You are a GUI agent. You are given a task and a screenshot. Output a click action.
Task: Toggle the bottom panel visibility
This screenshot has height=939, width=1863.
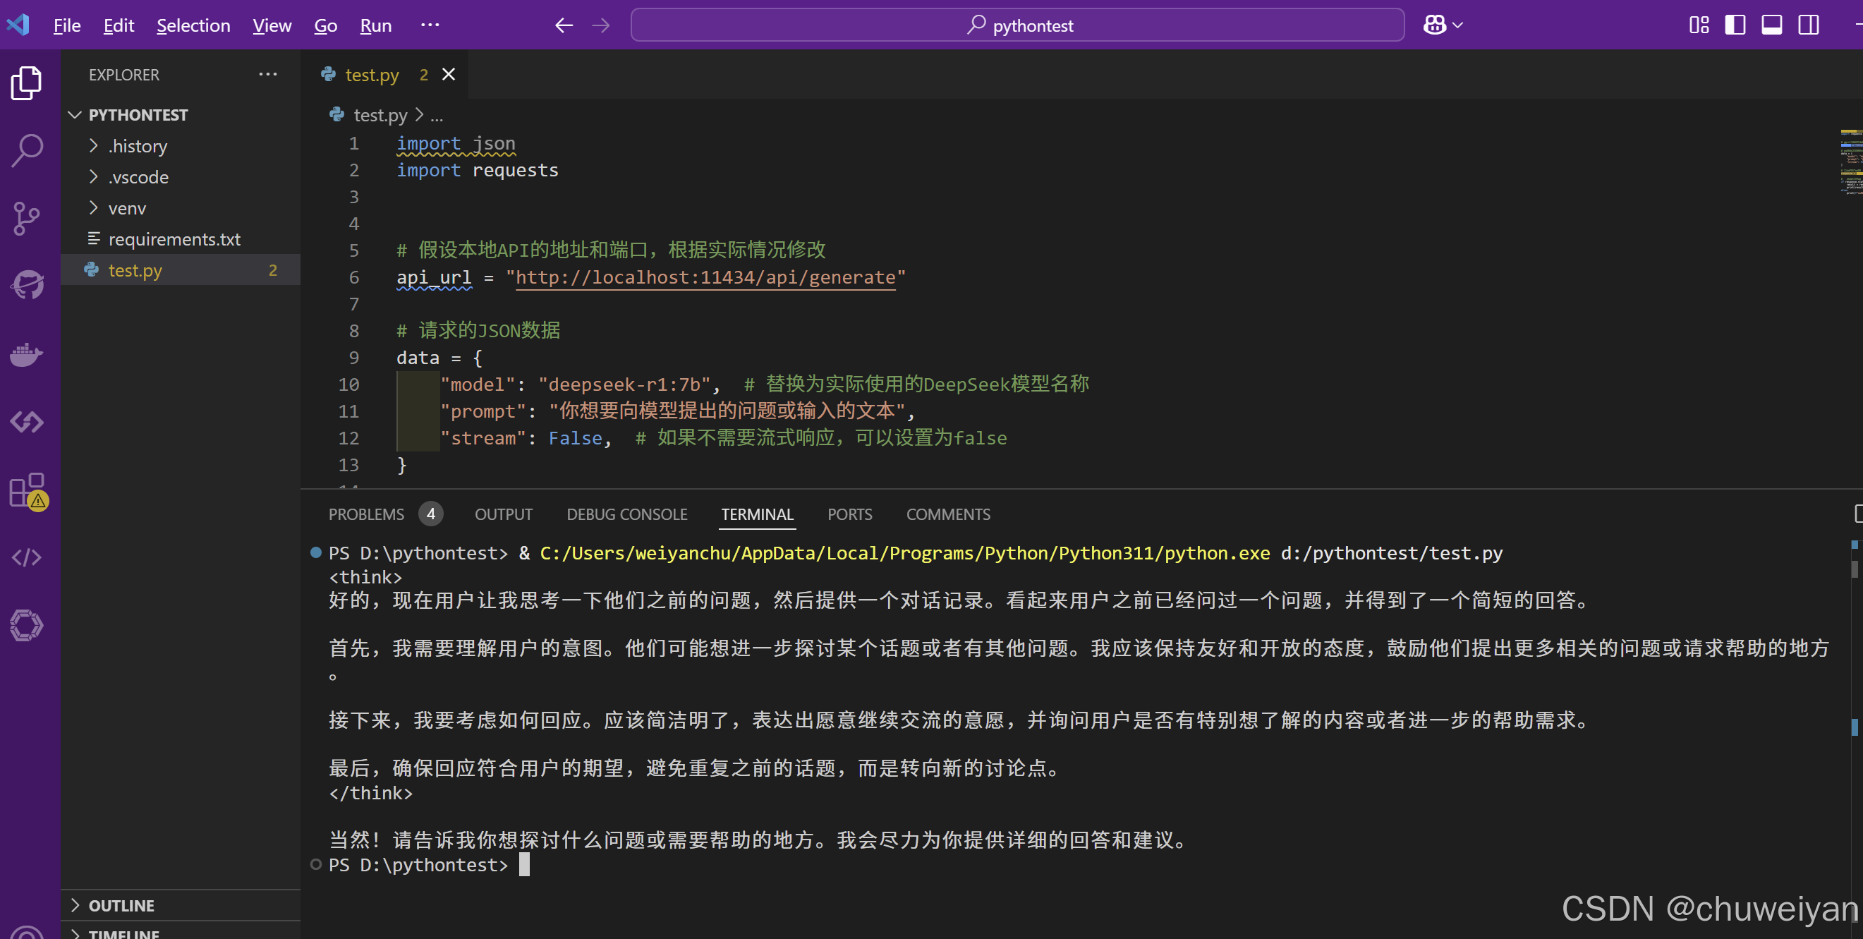tap(1772, 25)
